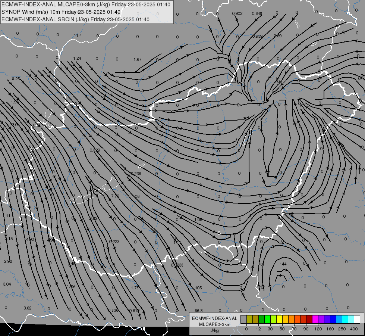Click the legend tick value 30
This screenshot has width=365, height=336.
[270, 329]
